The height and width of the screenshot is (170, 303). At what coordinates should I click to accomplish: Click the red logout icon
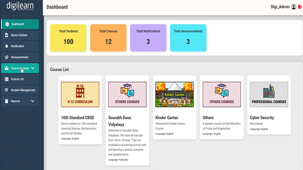[300, 7]
